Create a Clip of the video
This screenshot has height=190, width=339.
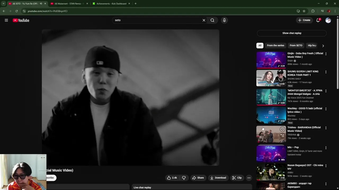point(237,178)
